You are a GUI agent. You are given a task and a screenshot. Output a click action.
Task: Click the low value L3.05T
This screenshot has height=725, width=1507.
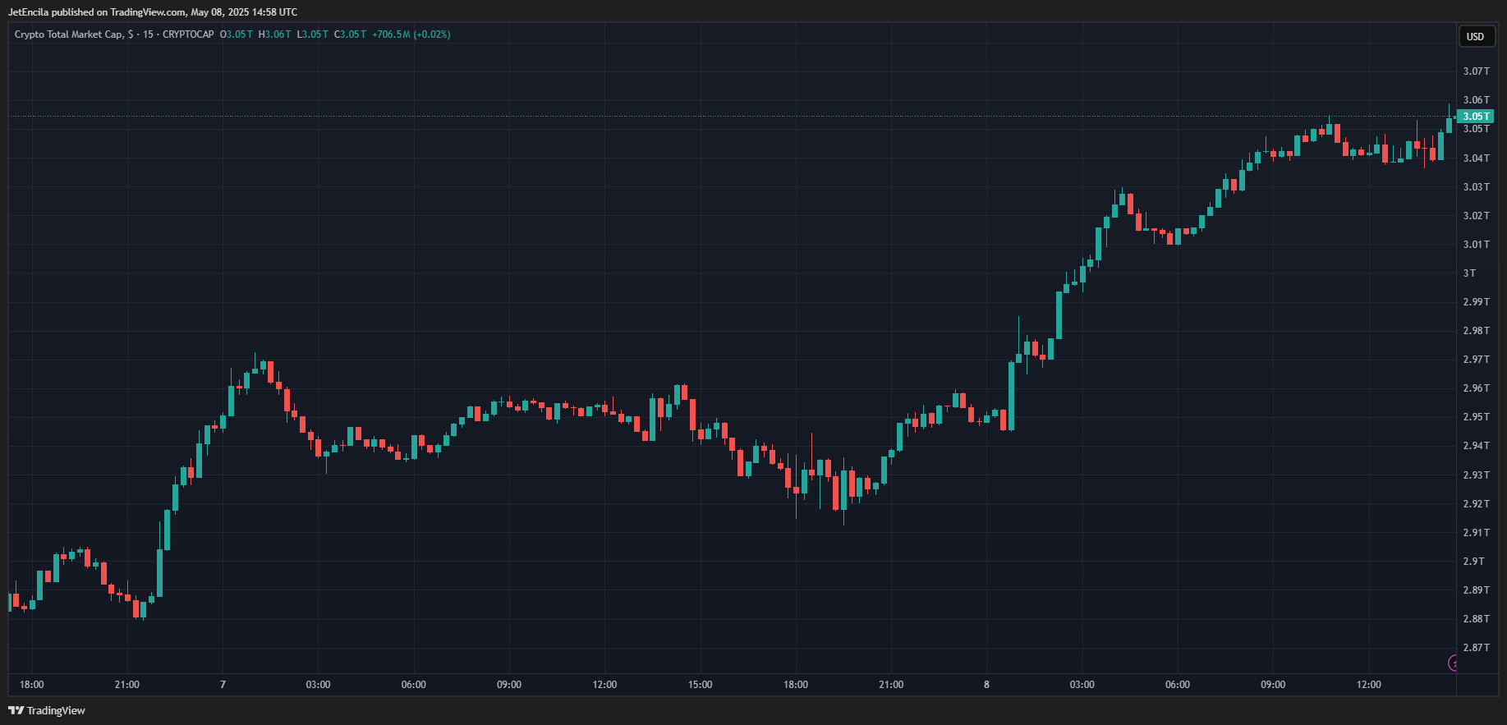[x=313, y=34]
